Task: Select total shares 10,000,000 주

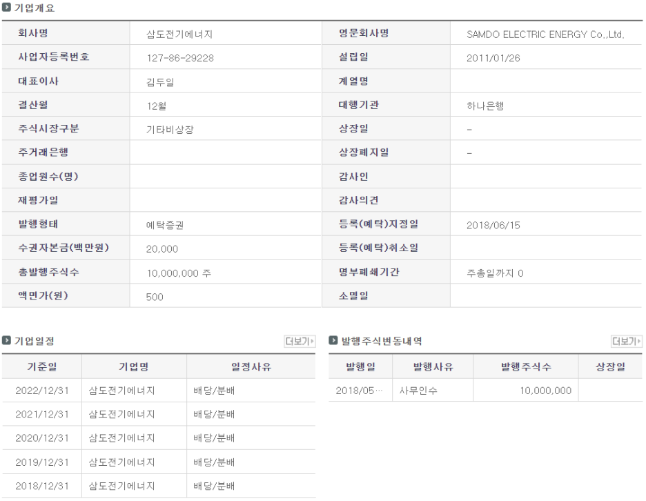Action: point(179,273)
